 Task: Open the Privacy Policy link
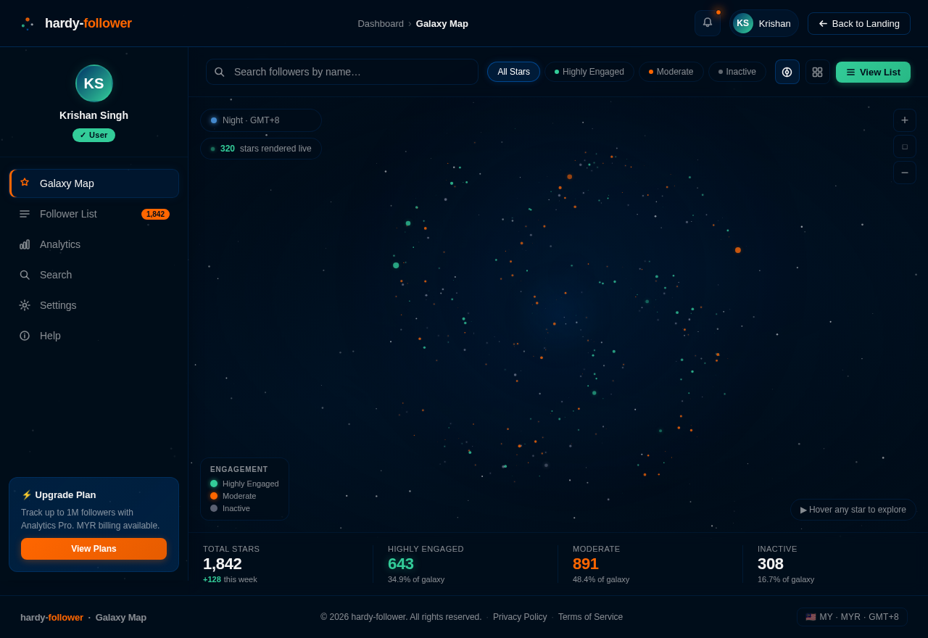click(520, 617)
